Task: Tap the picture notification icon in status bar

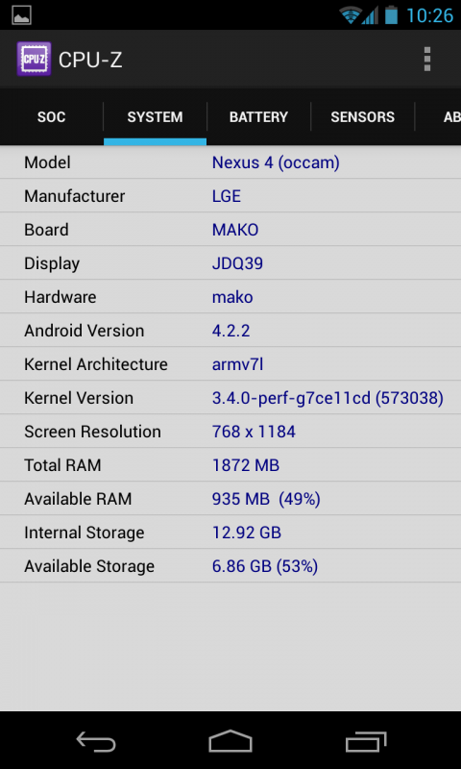Action: [x=21, y=15]
